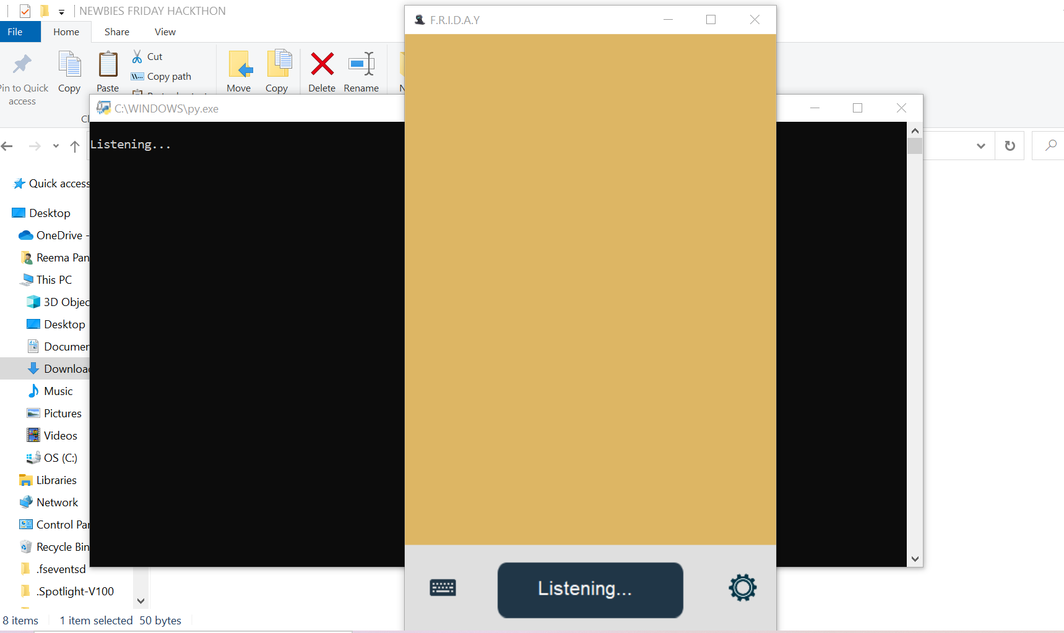Select Pictures folder in navigation pane

tap(54, 414)
